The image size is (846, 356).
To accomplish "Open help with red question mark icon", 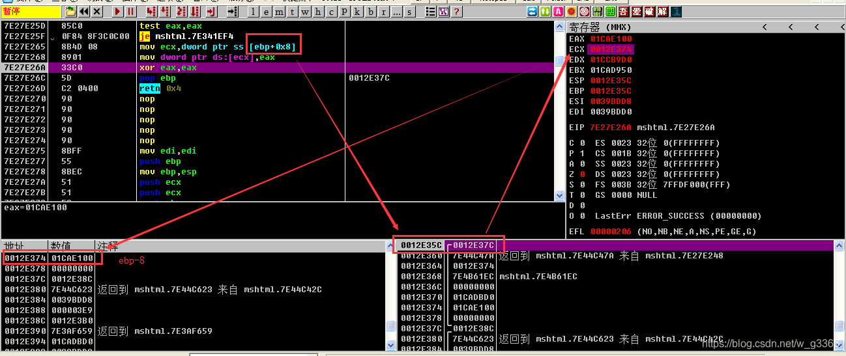I will point(456,12).
